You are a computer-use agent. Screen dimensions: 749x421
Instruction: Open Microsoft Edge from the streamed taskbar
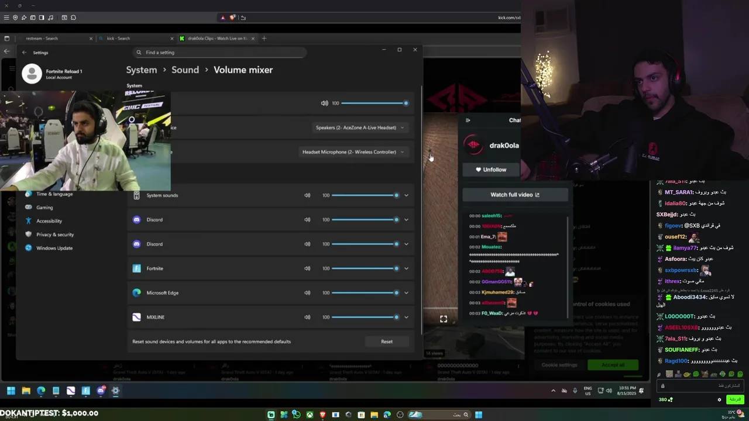pos(41,391)
